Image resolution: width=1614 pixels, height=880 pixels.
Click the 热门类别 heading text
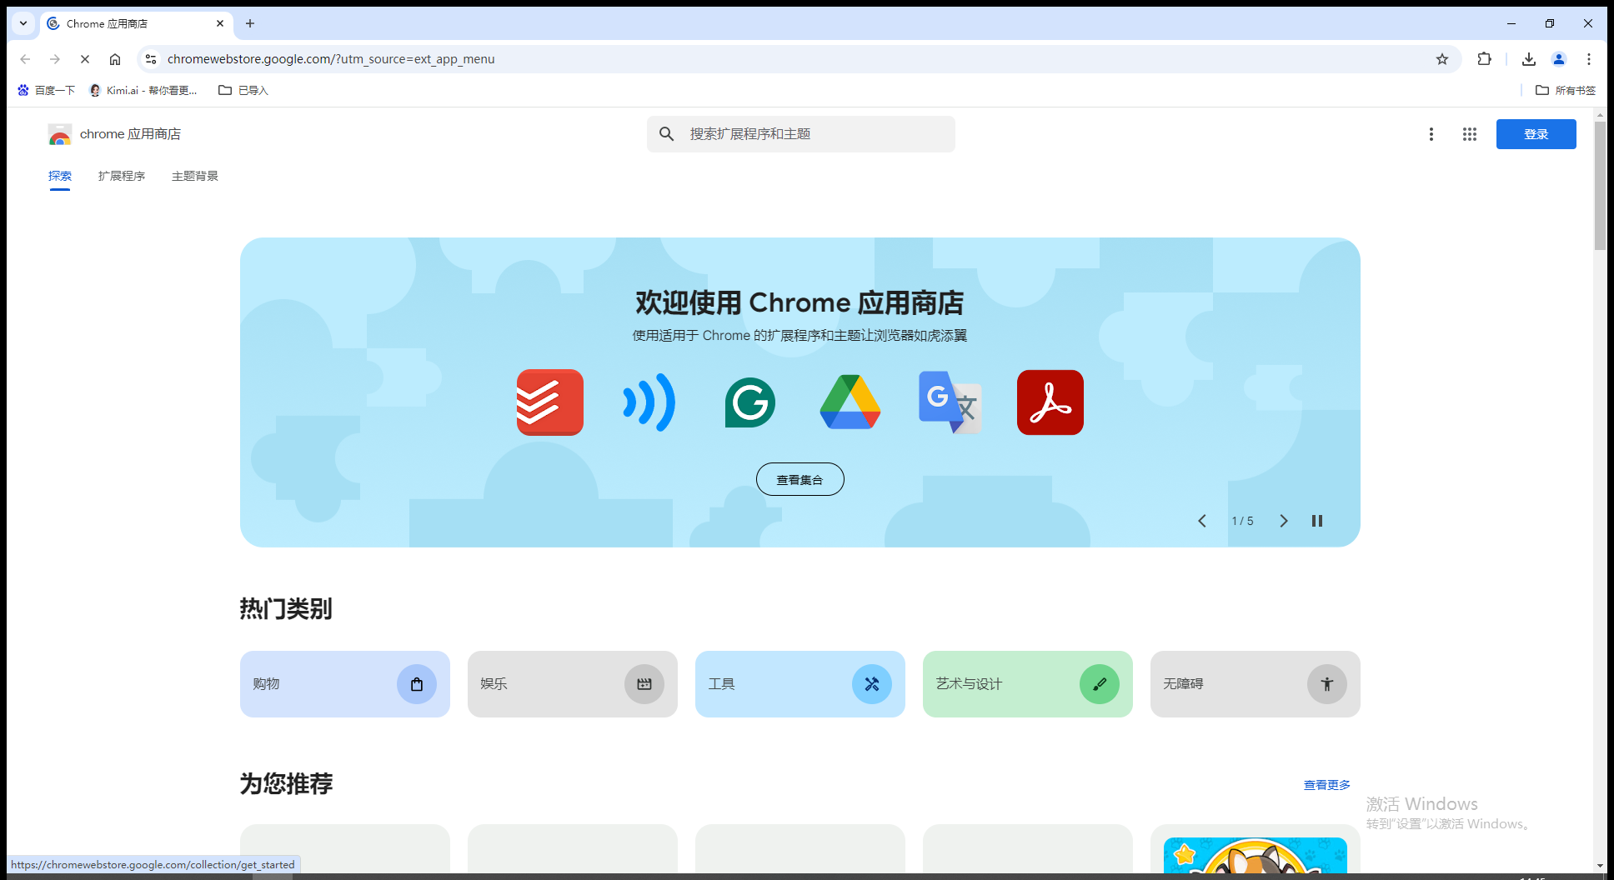(286, 609)
